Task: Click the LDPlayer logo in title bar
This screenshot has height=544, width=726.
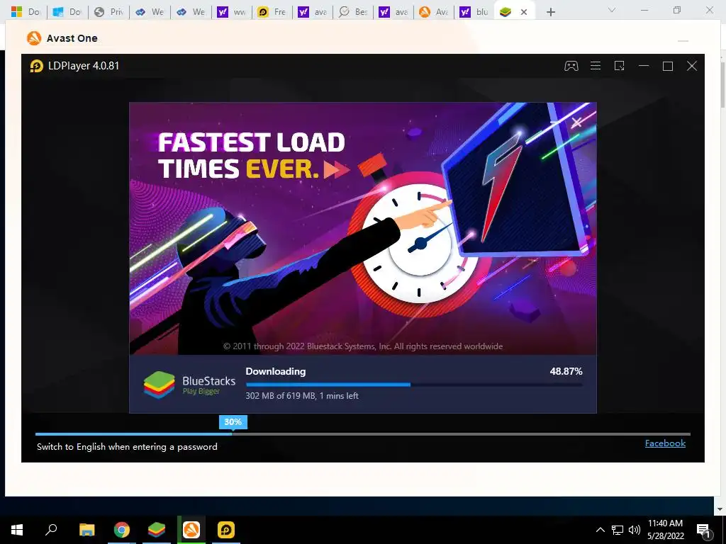Action: [x=37, y=66]
